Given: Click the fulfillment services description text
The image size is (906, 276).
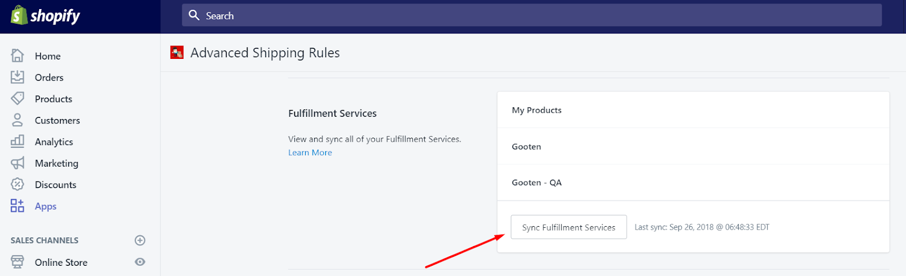Looking at the screenshot, I should (375, 139).
